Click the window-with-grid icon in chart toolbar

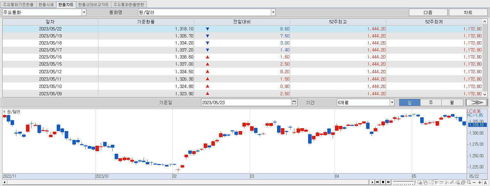420,182
